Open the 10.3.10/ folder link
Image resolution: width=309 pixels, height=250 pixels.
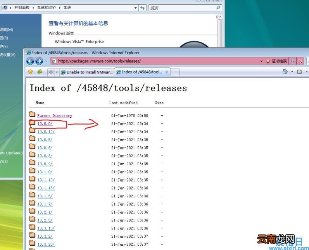coord(46,228)
